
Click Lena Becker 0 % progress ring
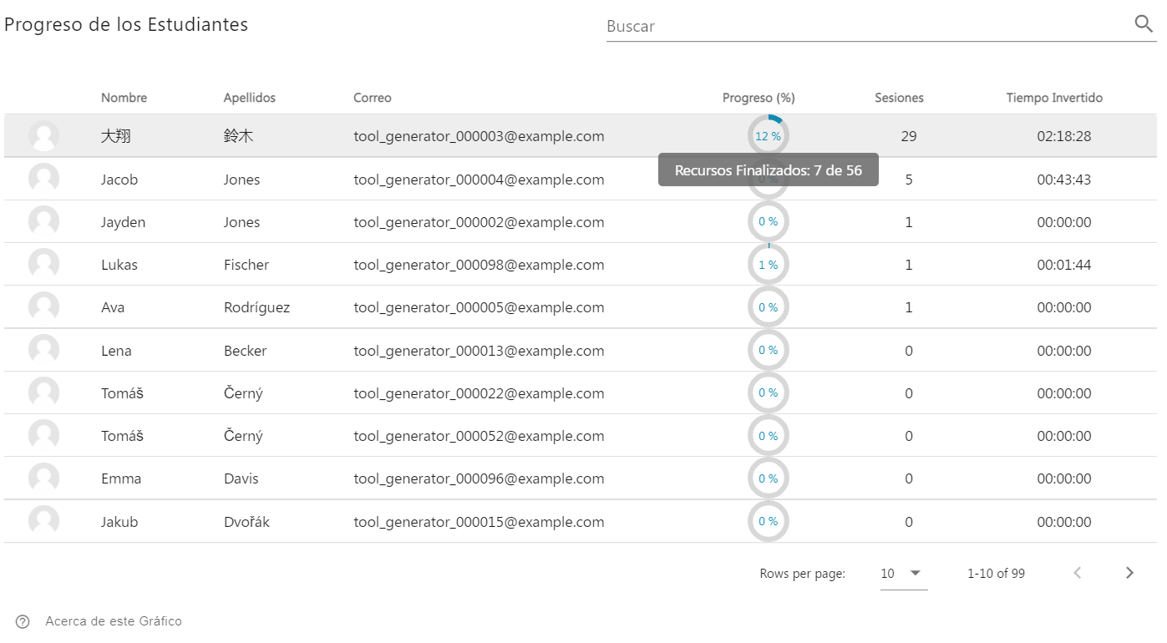click(768, 350)
